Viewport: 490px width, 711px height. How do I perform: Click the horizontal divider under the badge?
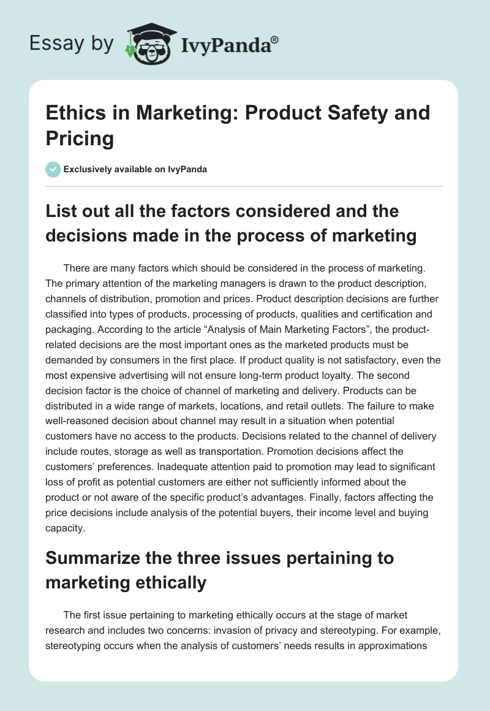244,186
